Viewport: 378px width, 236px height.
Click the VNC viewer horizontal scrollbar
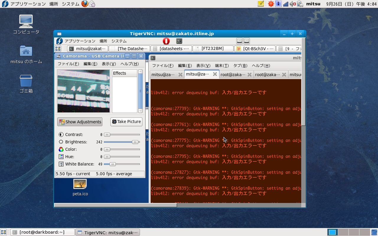point(115,205)
